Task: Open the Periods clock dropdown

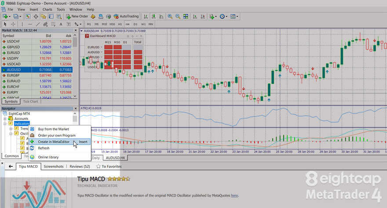Action: [223, 17]
